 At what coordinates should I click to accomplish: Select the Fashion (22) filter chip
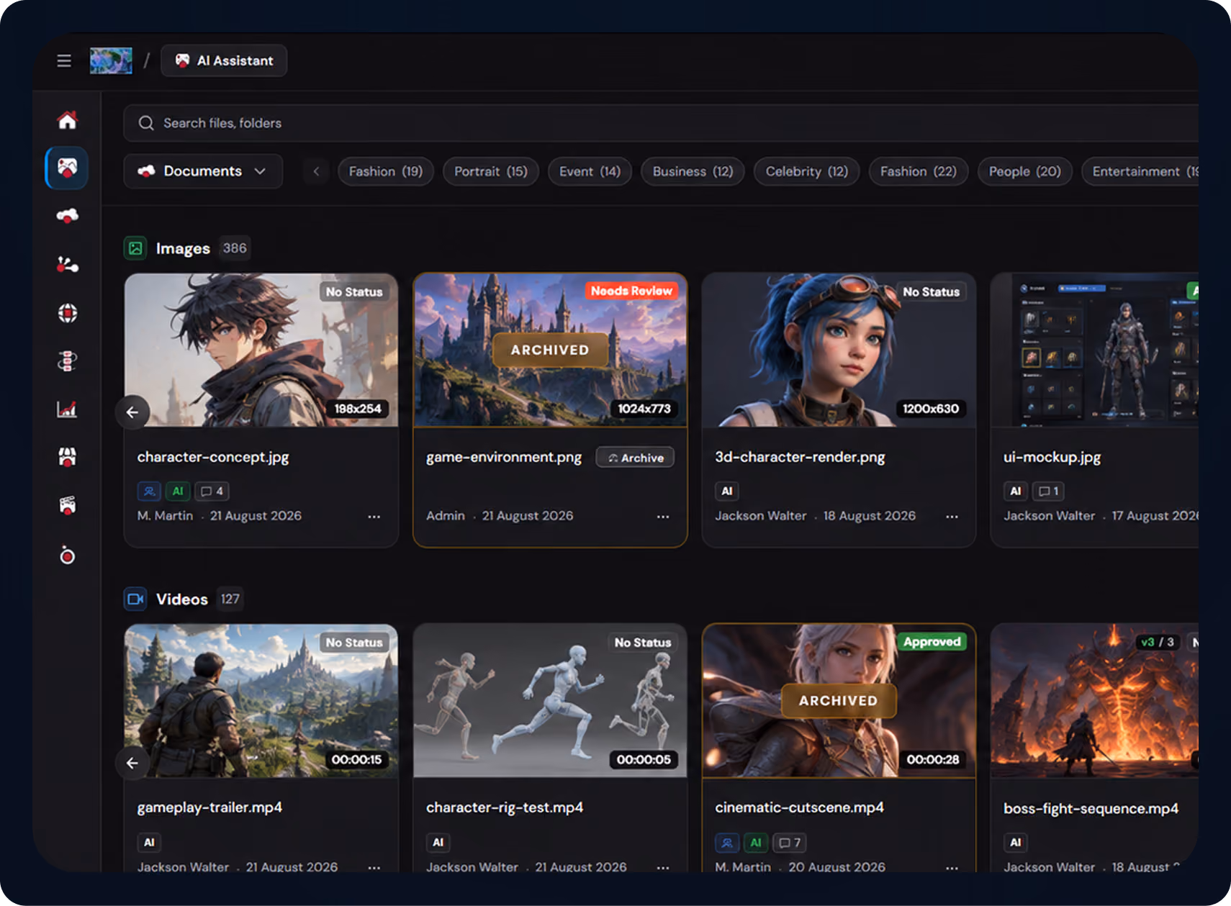(919, 171)
